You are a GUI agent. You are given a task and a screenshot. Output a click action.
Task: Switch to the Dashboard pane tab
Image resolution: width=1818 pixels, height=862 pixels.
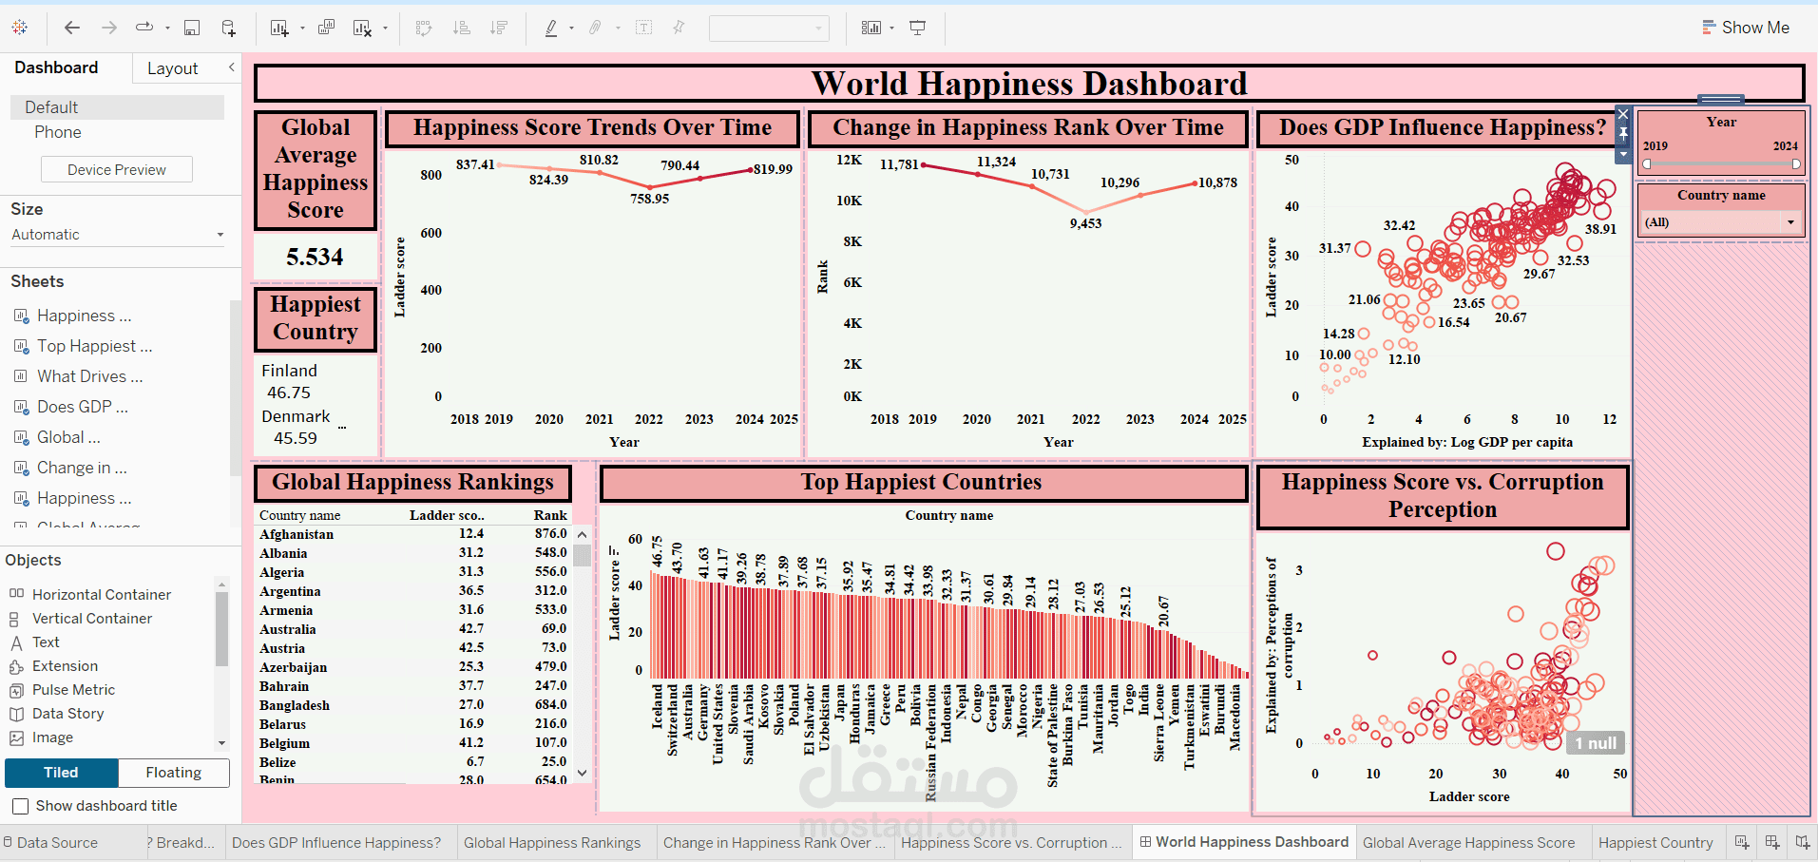point(56,67)
